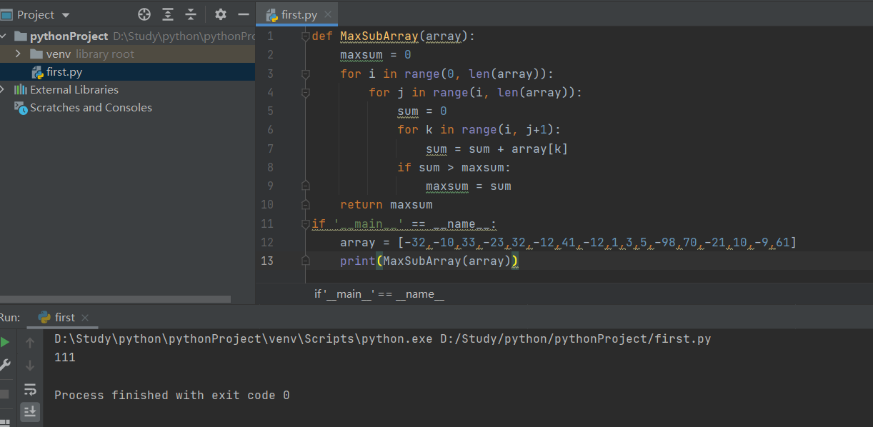Screen dimensions: 873x427
Task: Select pythonProject root in project tree
Action: [x=127, y=36]
